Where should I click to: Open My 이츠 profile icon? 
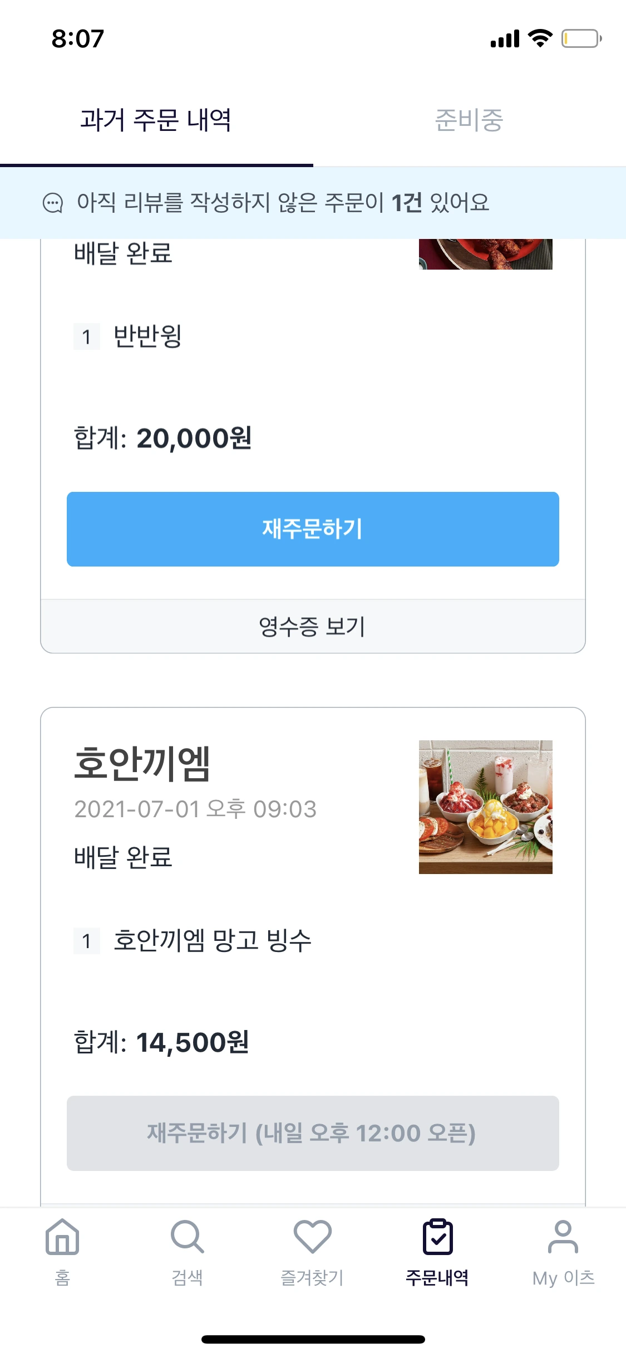563,1237
